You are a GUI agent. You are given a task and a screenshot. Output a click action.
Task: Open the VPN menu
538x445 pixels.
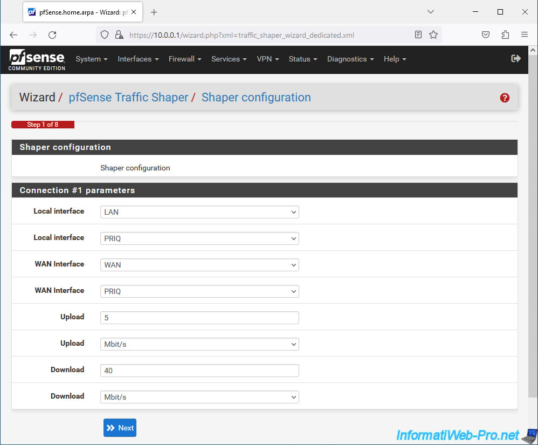[x=267, y=59]
